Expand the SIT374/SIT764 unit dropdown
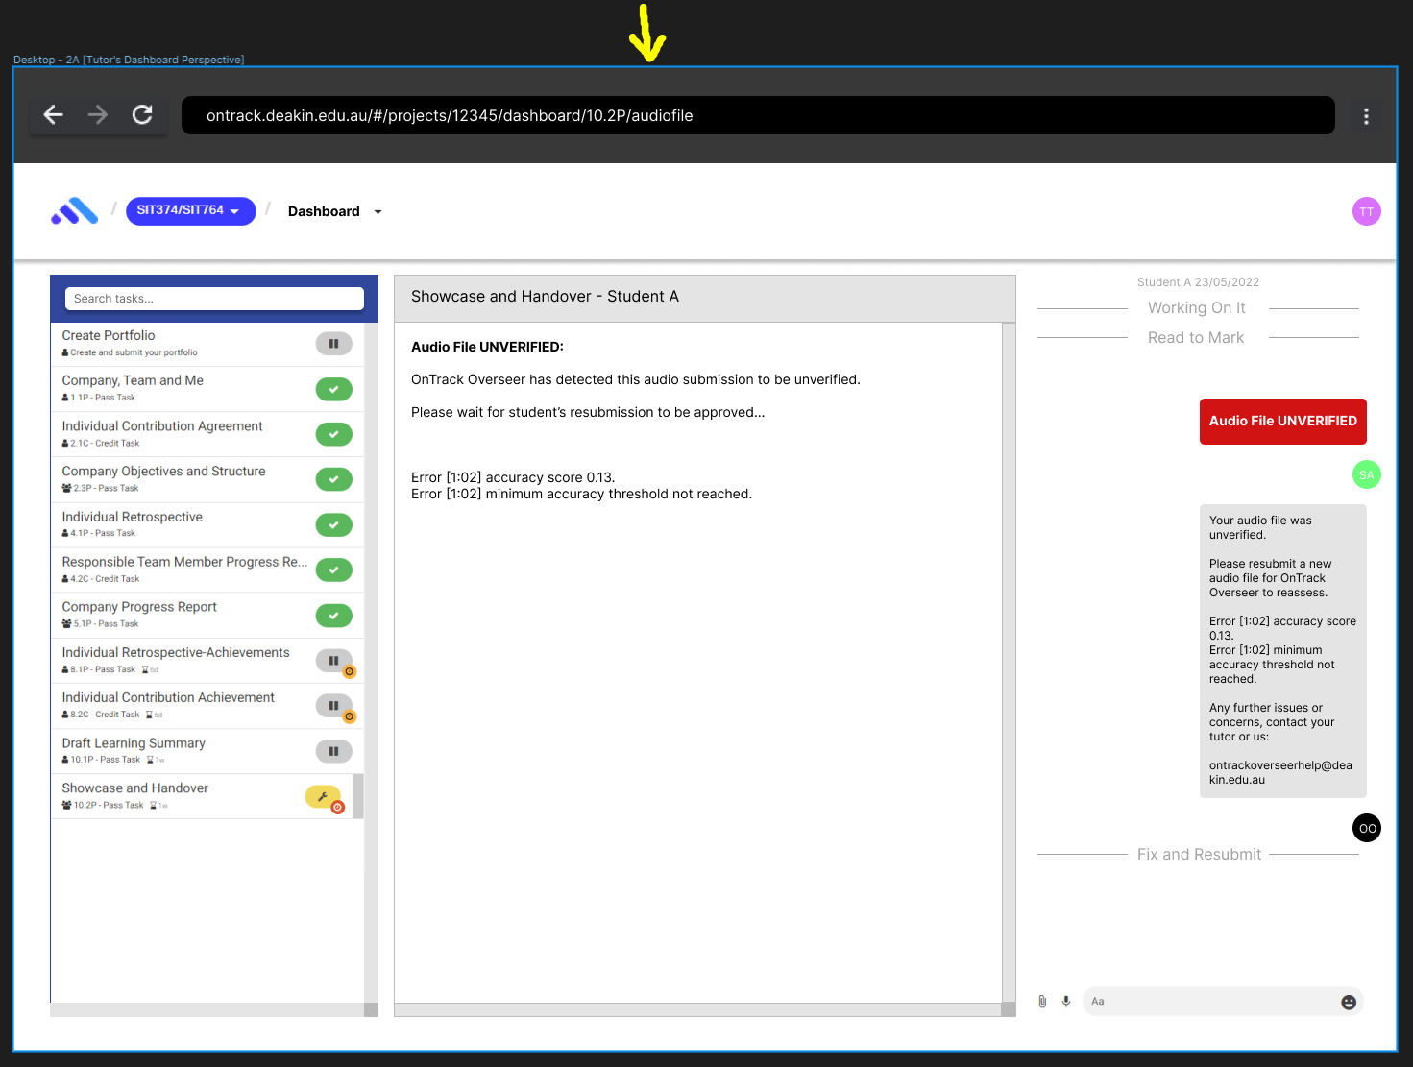Screen dimensions: 1413x1067 click(x=190, y=210)
